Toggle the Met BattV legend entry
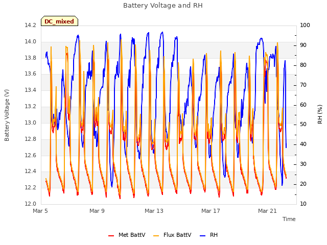 tap(127, 235)
